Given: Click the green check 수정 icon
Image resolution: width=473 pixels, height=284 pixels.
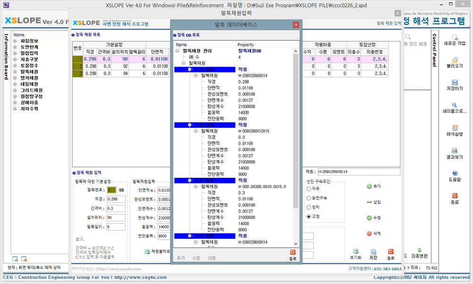Looking at the screenshot, I should click(369, 218).
